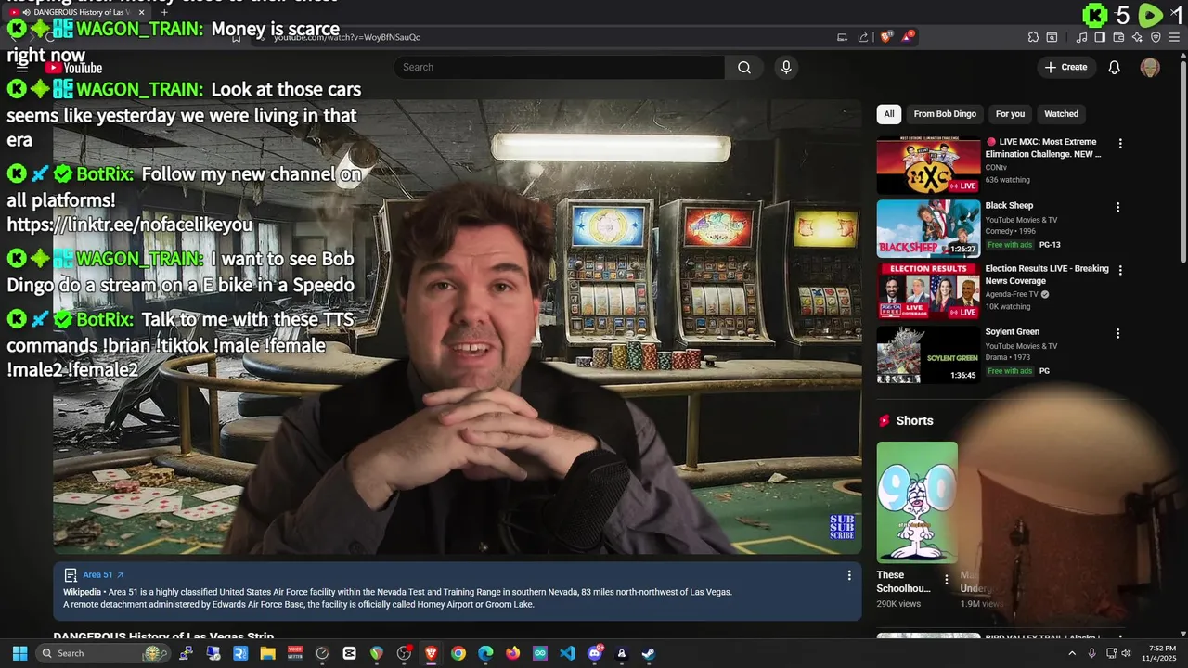Open File Explorer from taskbar
Image resolution: width=1188 pixels, height=668 pixels.
click(267, 653)
